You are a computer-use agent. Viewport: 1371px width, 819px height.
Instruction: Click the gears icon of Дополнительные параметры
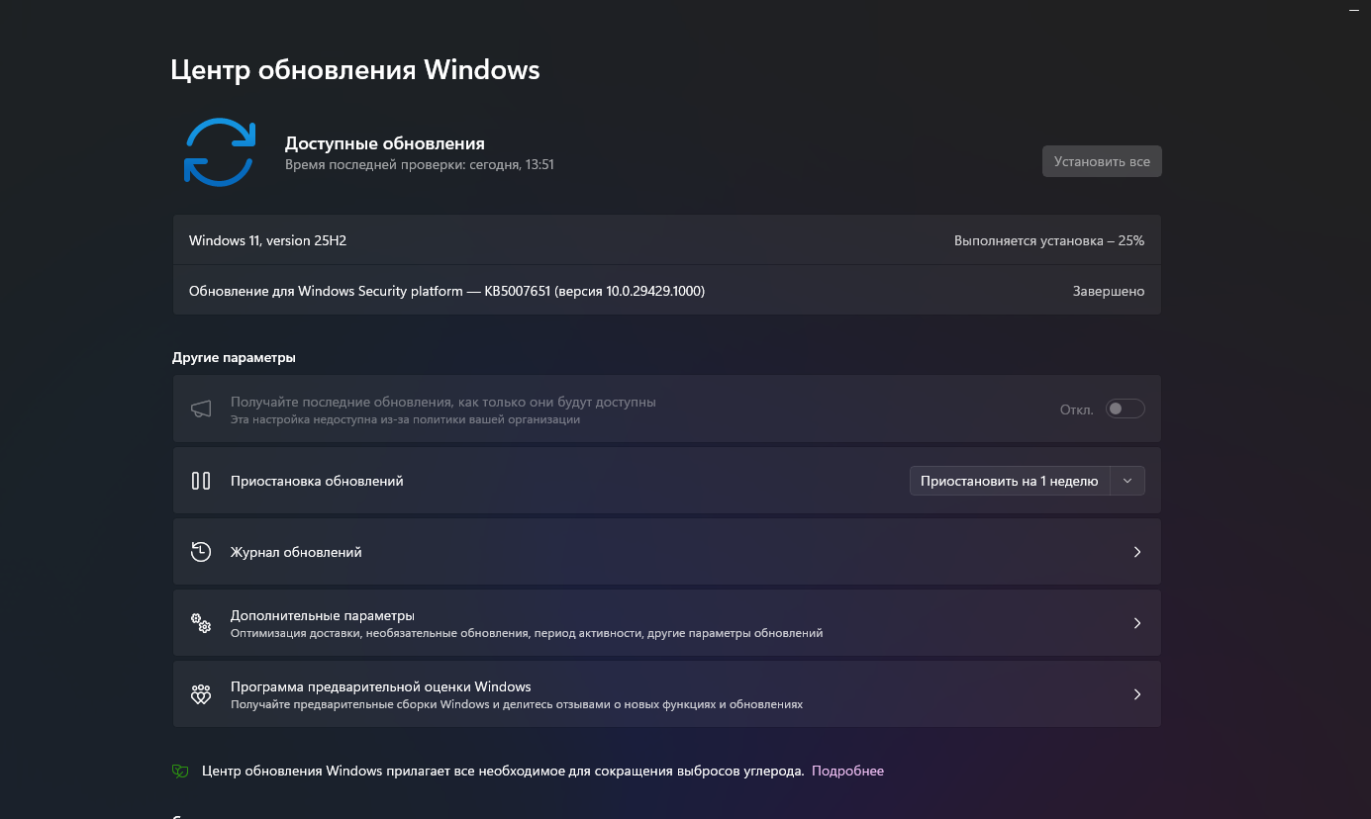coord(201,623)
